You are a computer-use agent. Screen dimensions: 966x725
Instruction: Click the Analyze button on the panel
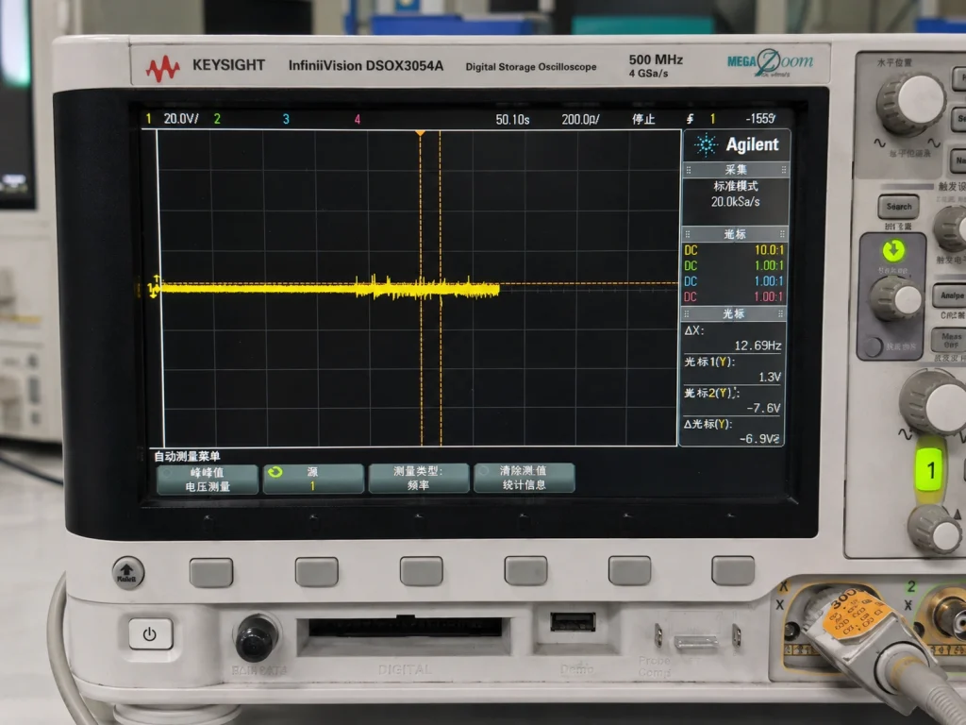click(x=951, y=295)
